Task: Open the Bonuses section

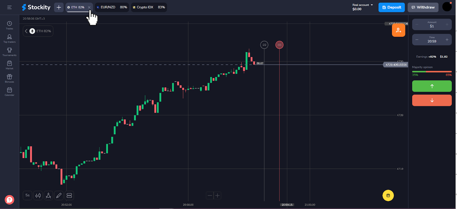Action: (x=9, y=78)
